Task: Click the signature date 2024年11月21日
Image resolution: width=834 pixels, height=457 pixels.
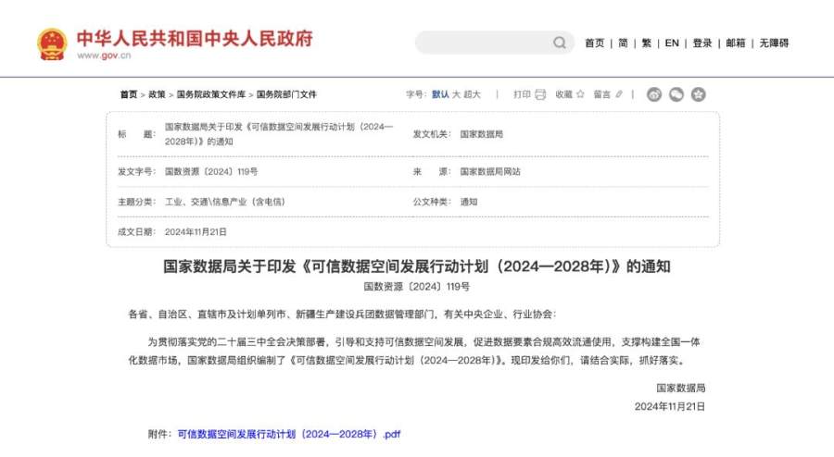Action: coord(670,406)
